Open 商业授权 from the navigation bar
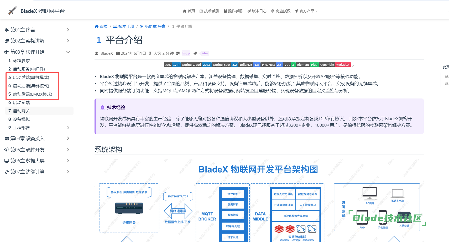 [281, 11]
